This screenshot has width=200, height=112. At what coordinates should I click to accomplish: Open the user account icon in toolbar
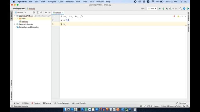[142, 8]
